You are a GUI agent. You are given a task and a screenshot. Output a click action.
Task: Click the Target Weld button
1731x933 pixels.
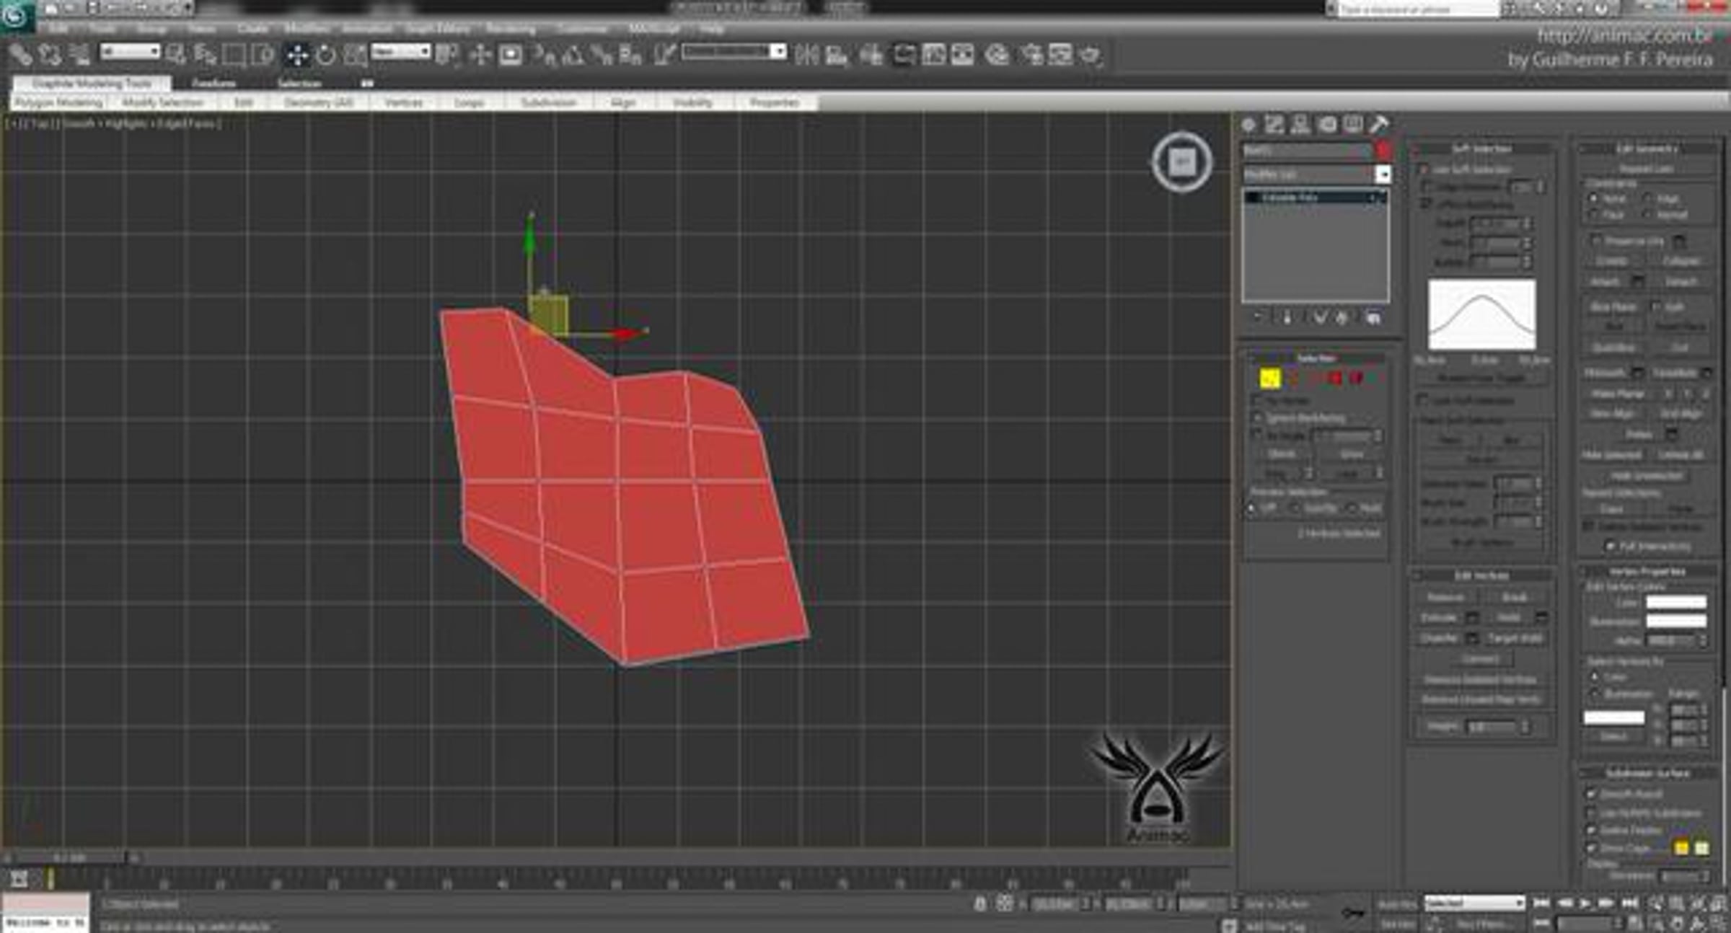click(x=1515, y=639)
